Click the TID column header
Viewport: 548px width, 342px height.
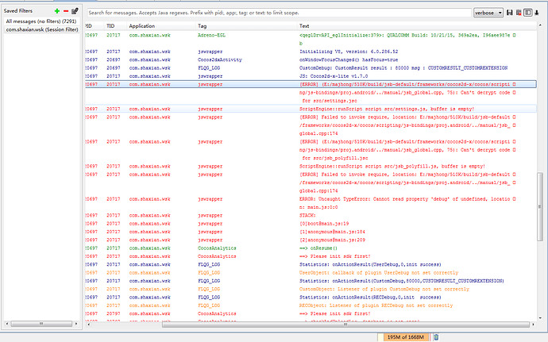tap(112, 26)
